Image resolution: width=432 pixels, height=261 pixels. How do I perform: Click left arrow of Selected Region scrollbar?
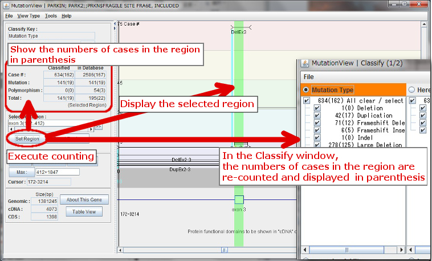[x=10, y=129]
